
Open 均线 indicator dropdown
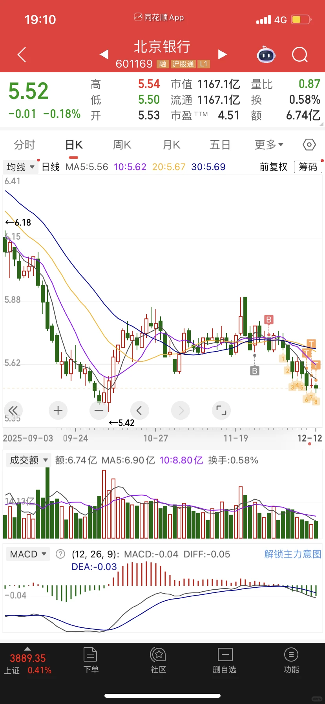tap(20, 167)
